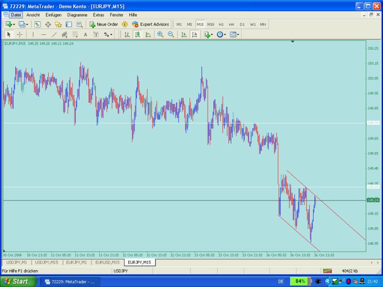This screenshot has height=287, width=383.
Task: Switch to the EURUSD,M15 chart tab
Action: coord(107,262)
